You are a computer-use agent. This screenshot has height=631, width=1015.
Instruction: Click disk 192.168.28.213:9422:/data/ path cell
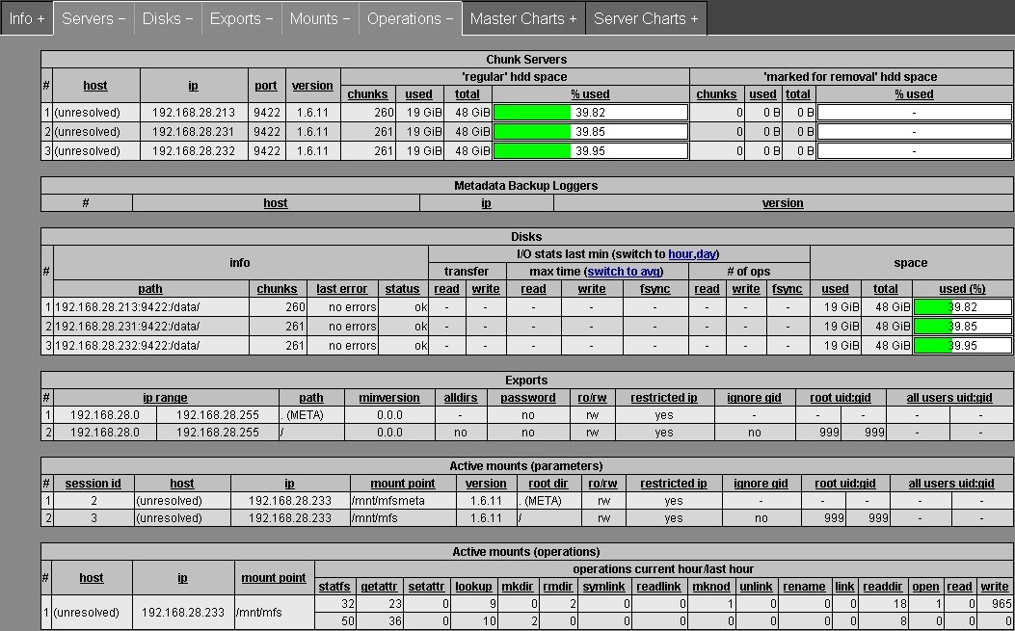150,306
